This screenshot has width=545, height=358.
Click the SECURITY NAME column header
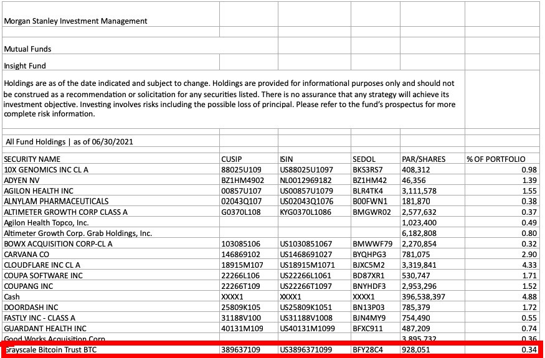coord(110,159)
